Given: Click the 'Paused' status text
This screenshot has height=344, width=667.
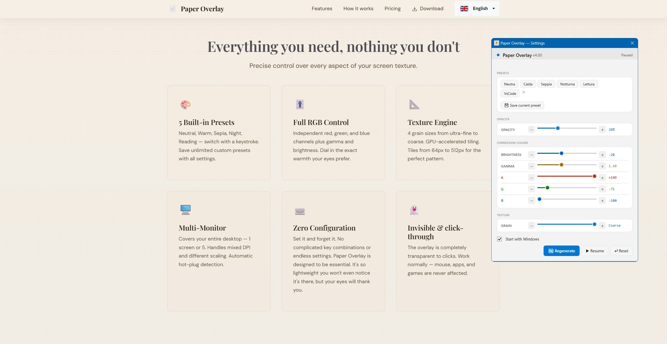Looking at the screenshot, I should [x=627, y=55].
